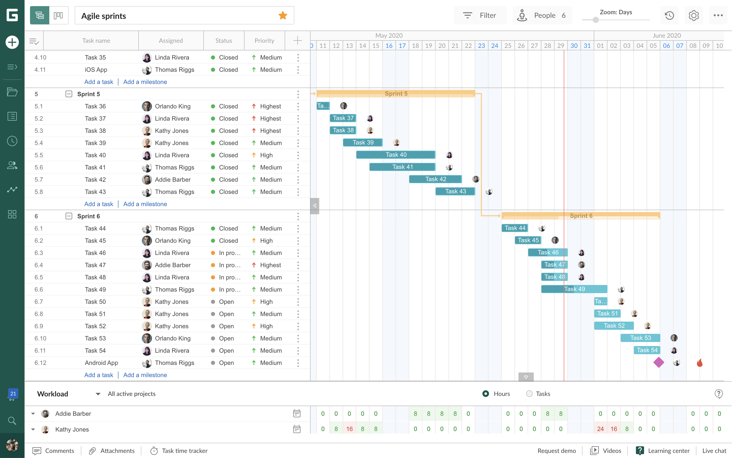Click Add a milestone link in Sprint 5
This screenshot has width=732, height=458.
coord(145,204)
